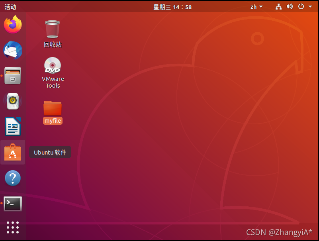Open the Files manager in dock

[13, 76]
